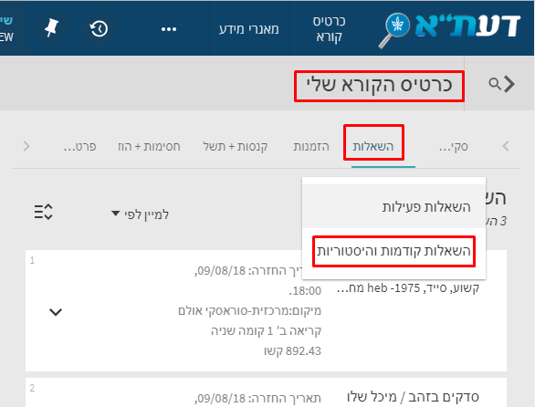535x407 pixels.
Task: Click the דעת"א logo with magnifier
Action: click(449, 29)
